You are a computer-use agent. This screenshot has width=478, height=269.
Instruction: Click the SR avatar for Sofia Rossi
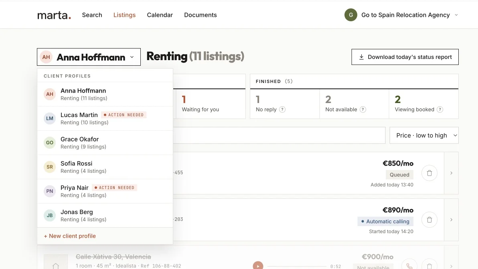pos(50,167)
